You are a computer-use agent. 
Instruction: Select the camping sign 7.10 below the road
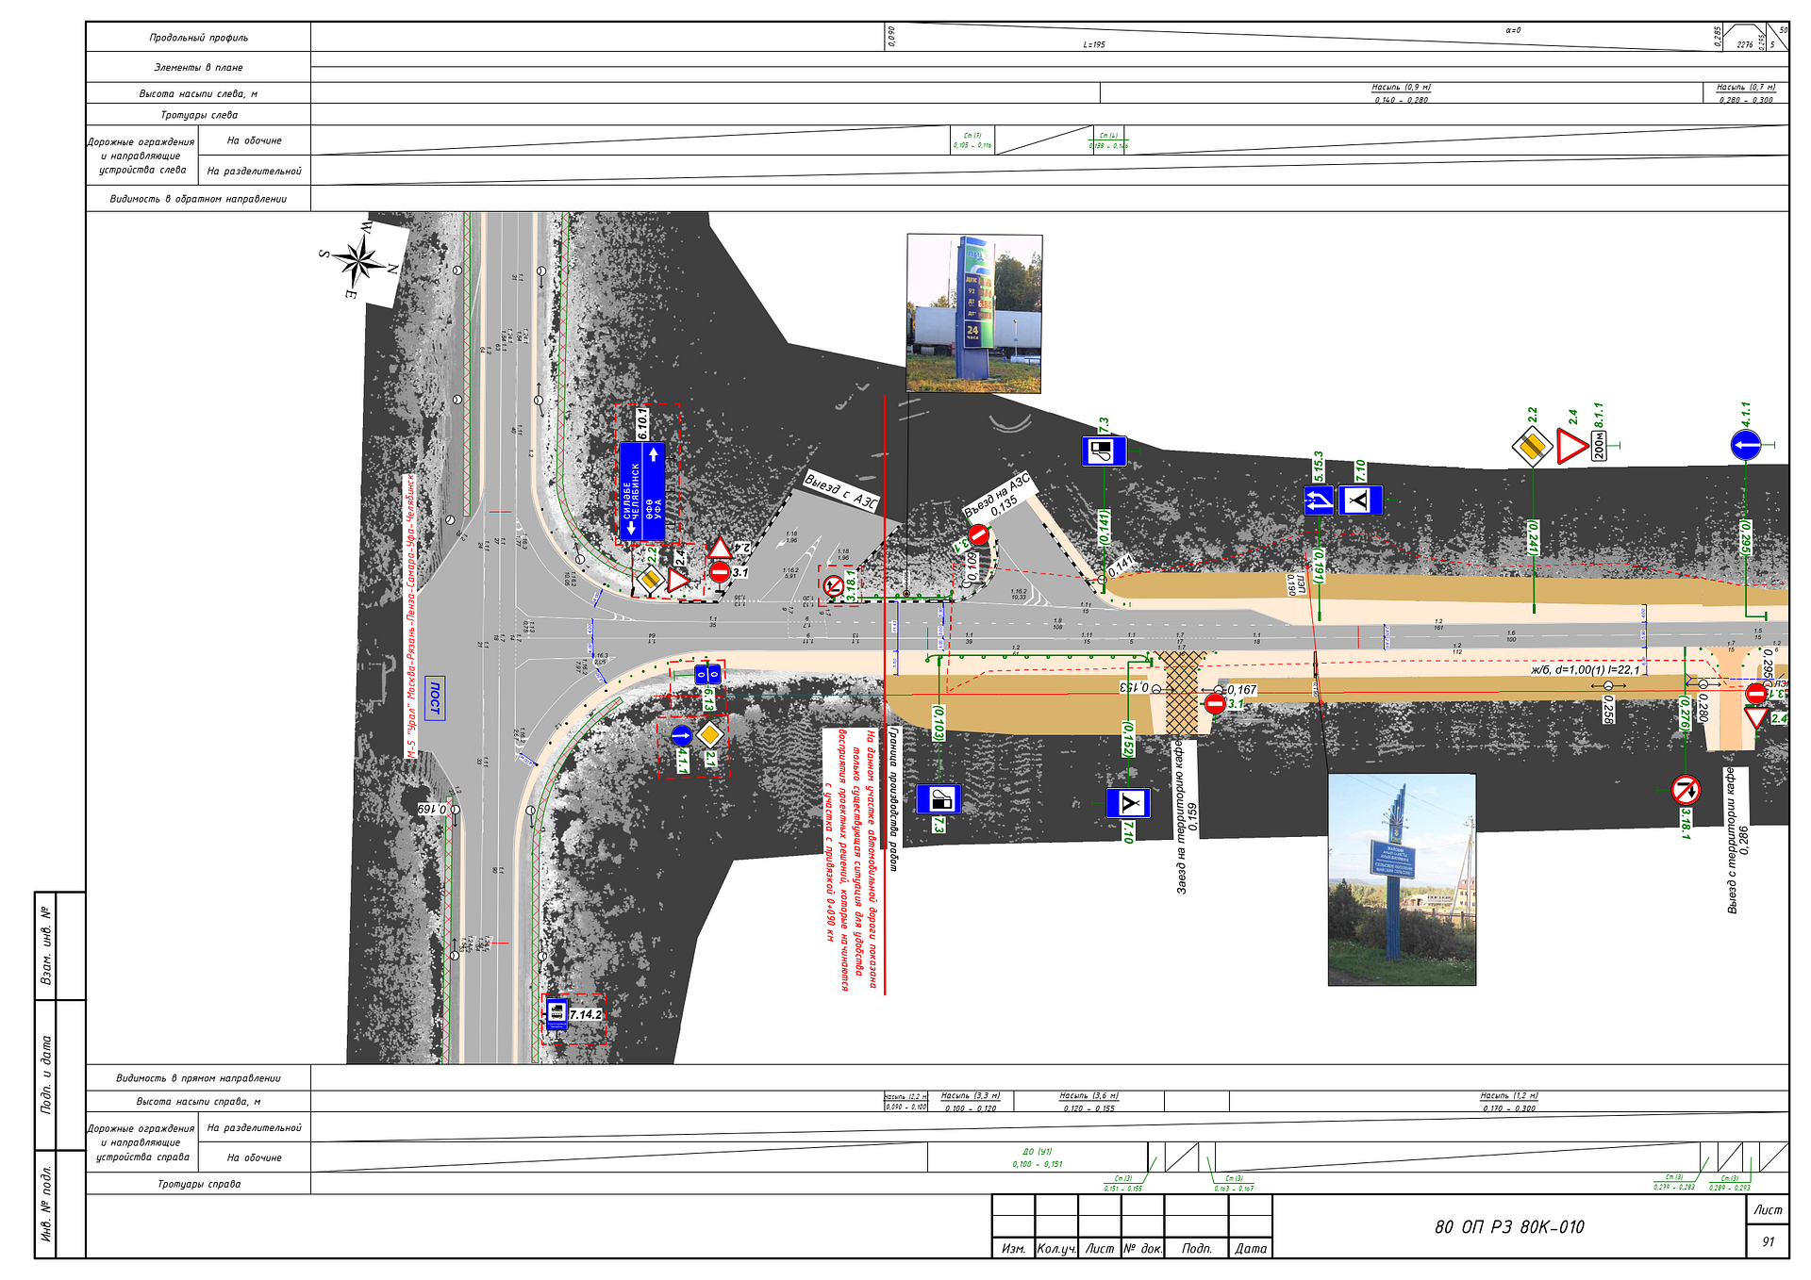tap(1128, 803)
